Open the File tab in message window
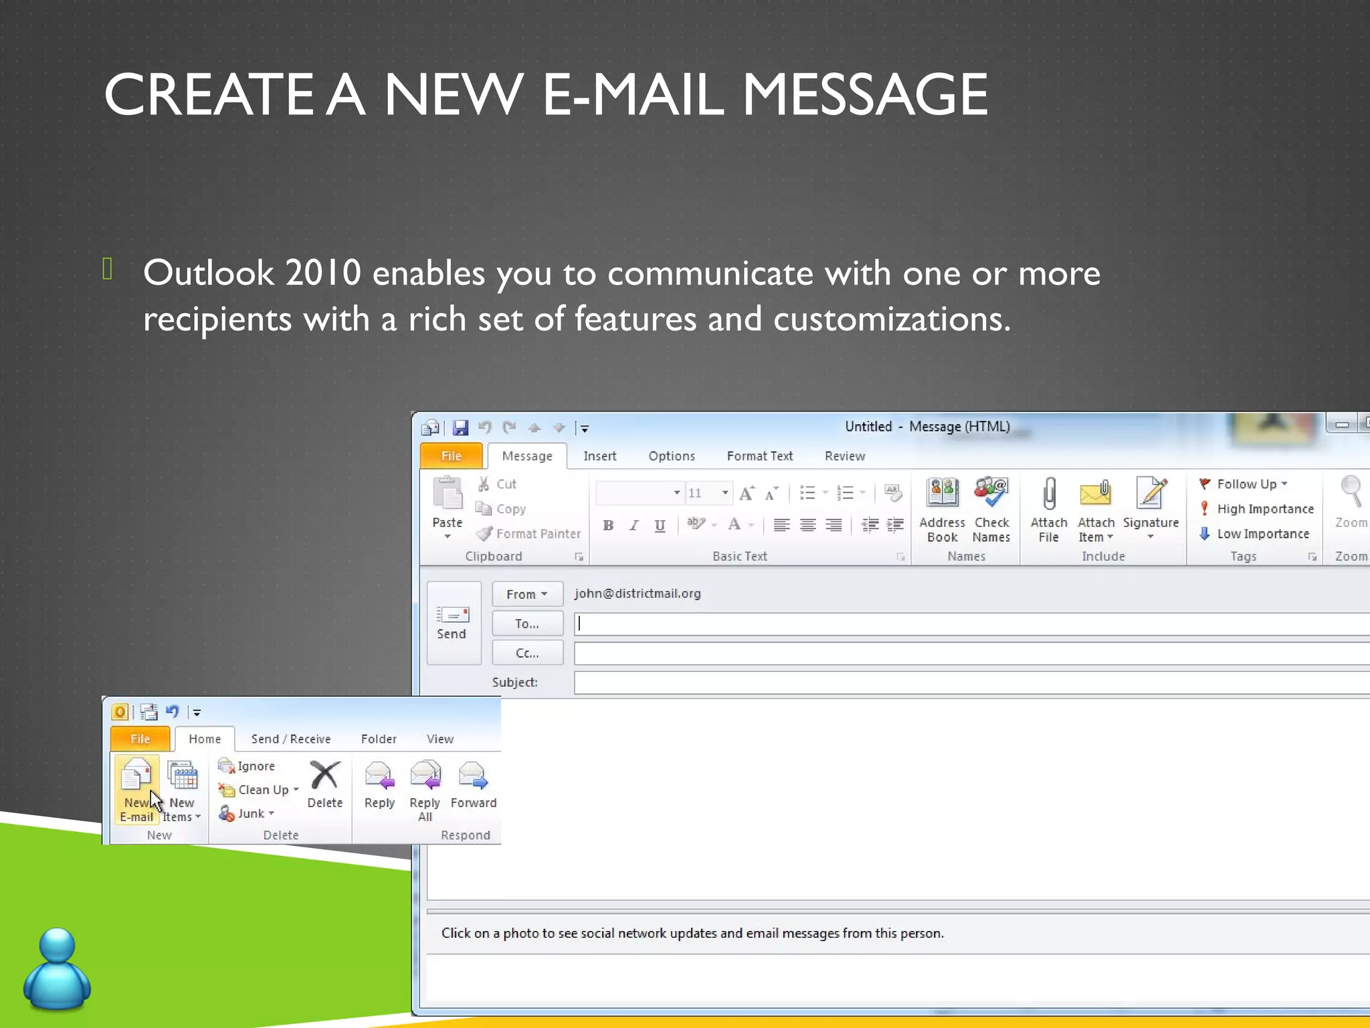 (452, 456)
